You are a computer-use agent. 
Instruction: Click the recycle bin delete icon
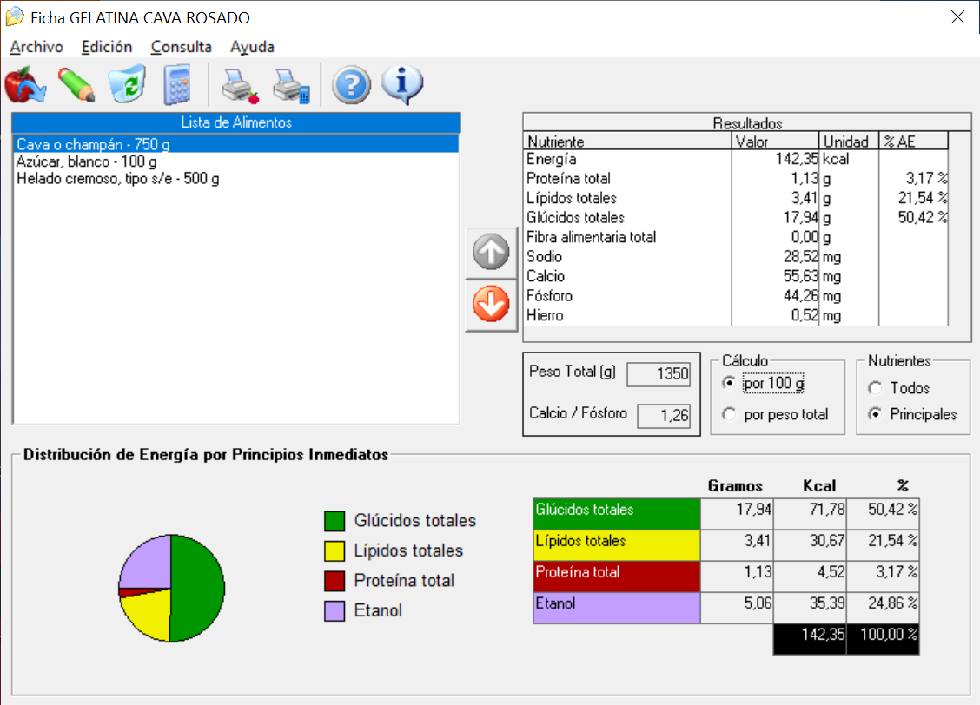coord(127,85)
